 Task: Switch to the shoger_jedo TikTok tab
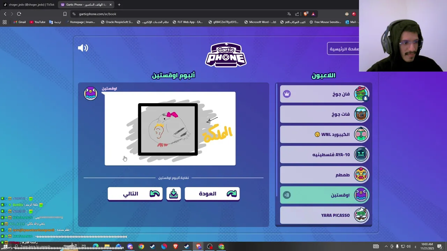(29, 5)
